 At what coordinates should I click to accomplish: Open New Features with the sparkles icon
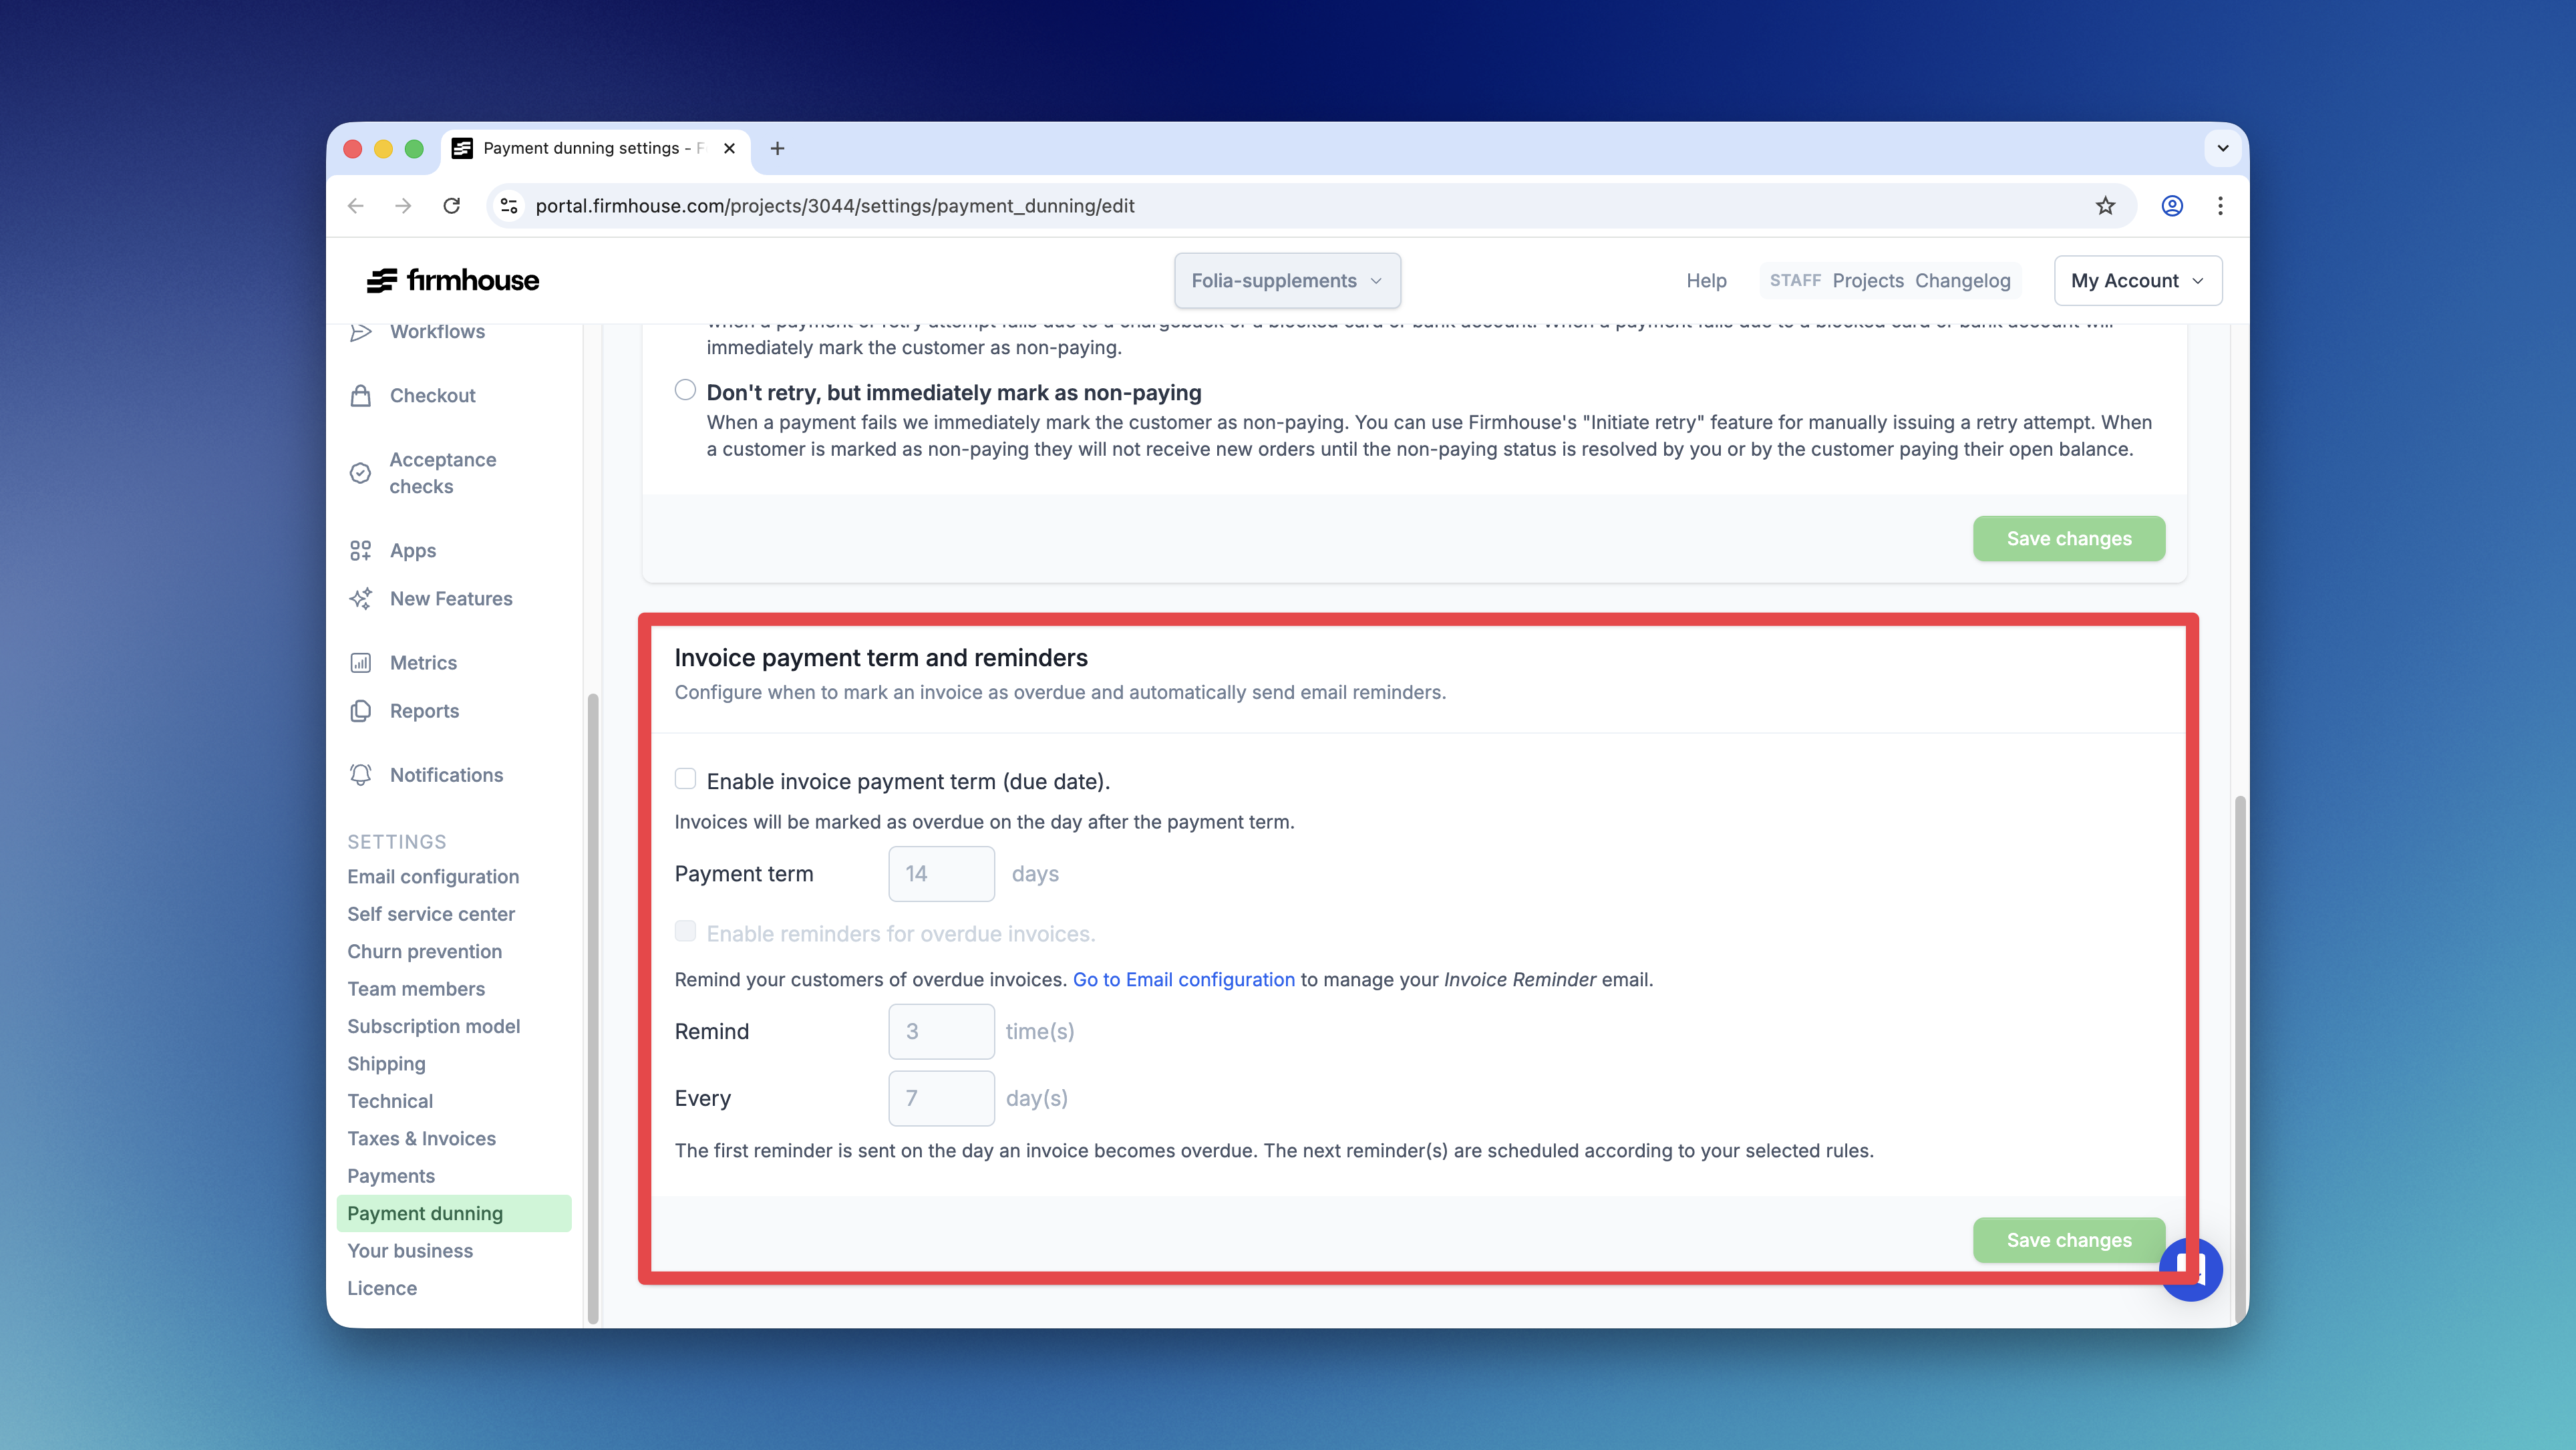click(362, 598)
